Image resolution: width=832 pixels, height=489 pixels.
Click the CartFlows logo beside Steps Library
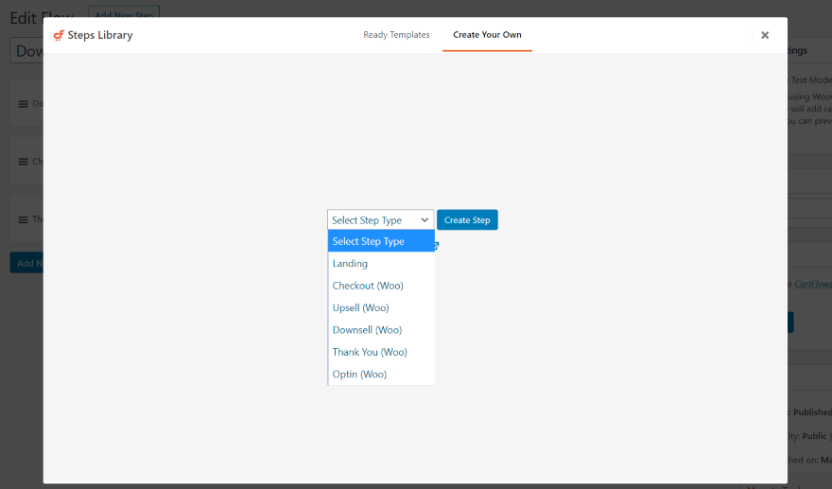pyautogui.click(x=59, y=35)
